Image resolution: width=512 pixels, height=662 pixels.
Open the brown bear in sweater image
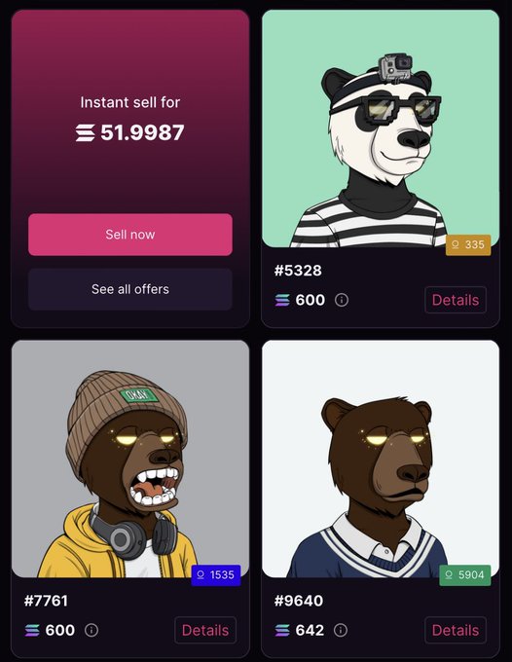click(381, 459)
